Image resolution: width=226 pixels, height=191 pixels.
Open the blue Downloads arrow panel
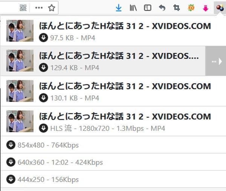click(119, 8)
